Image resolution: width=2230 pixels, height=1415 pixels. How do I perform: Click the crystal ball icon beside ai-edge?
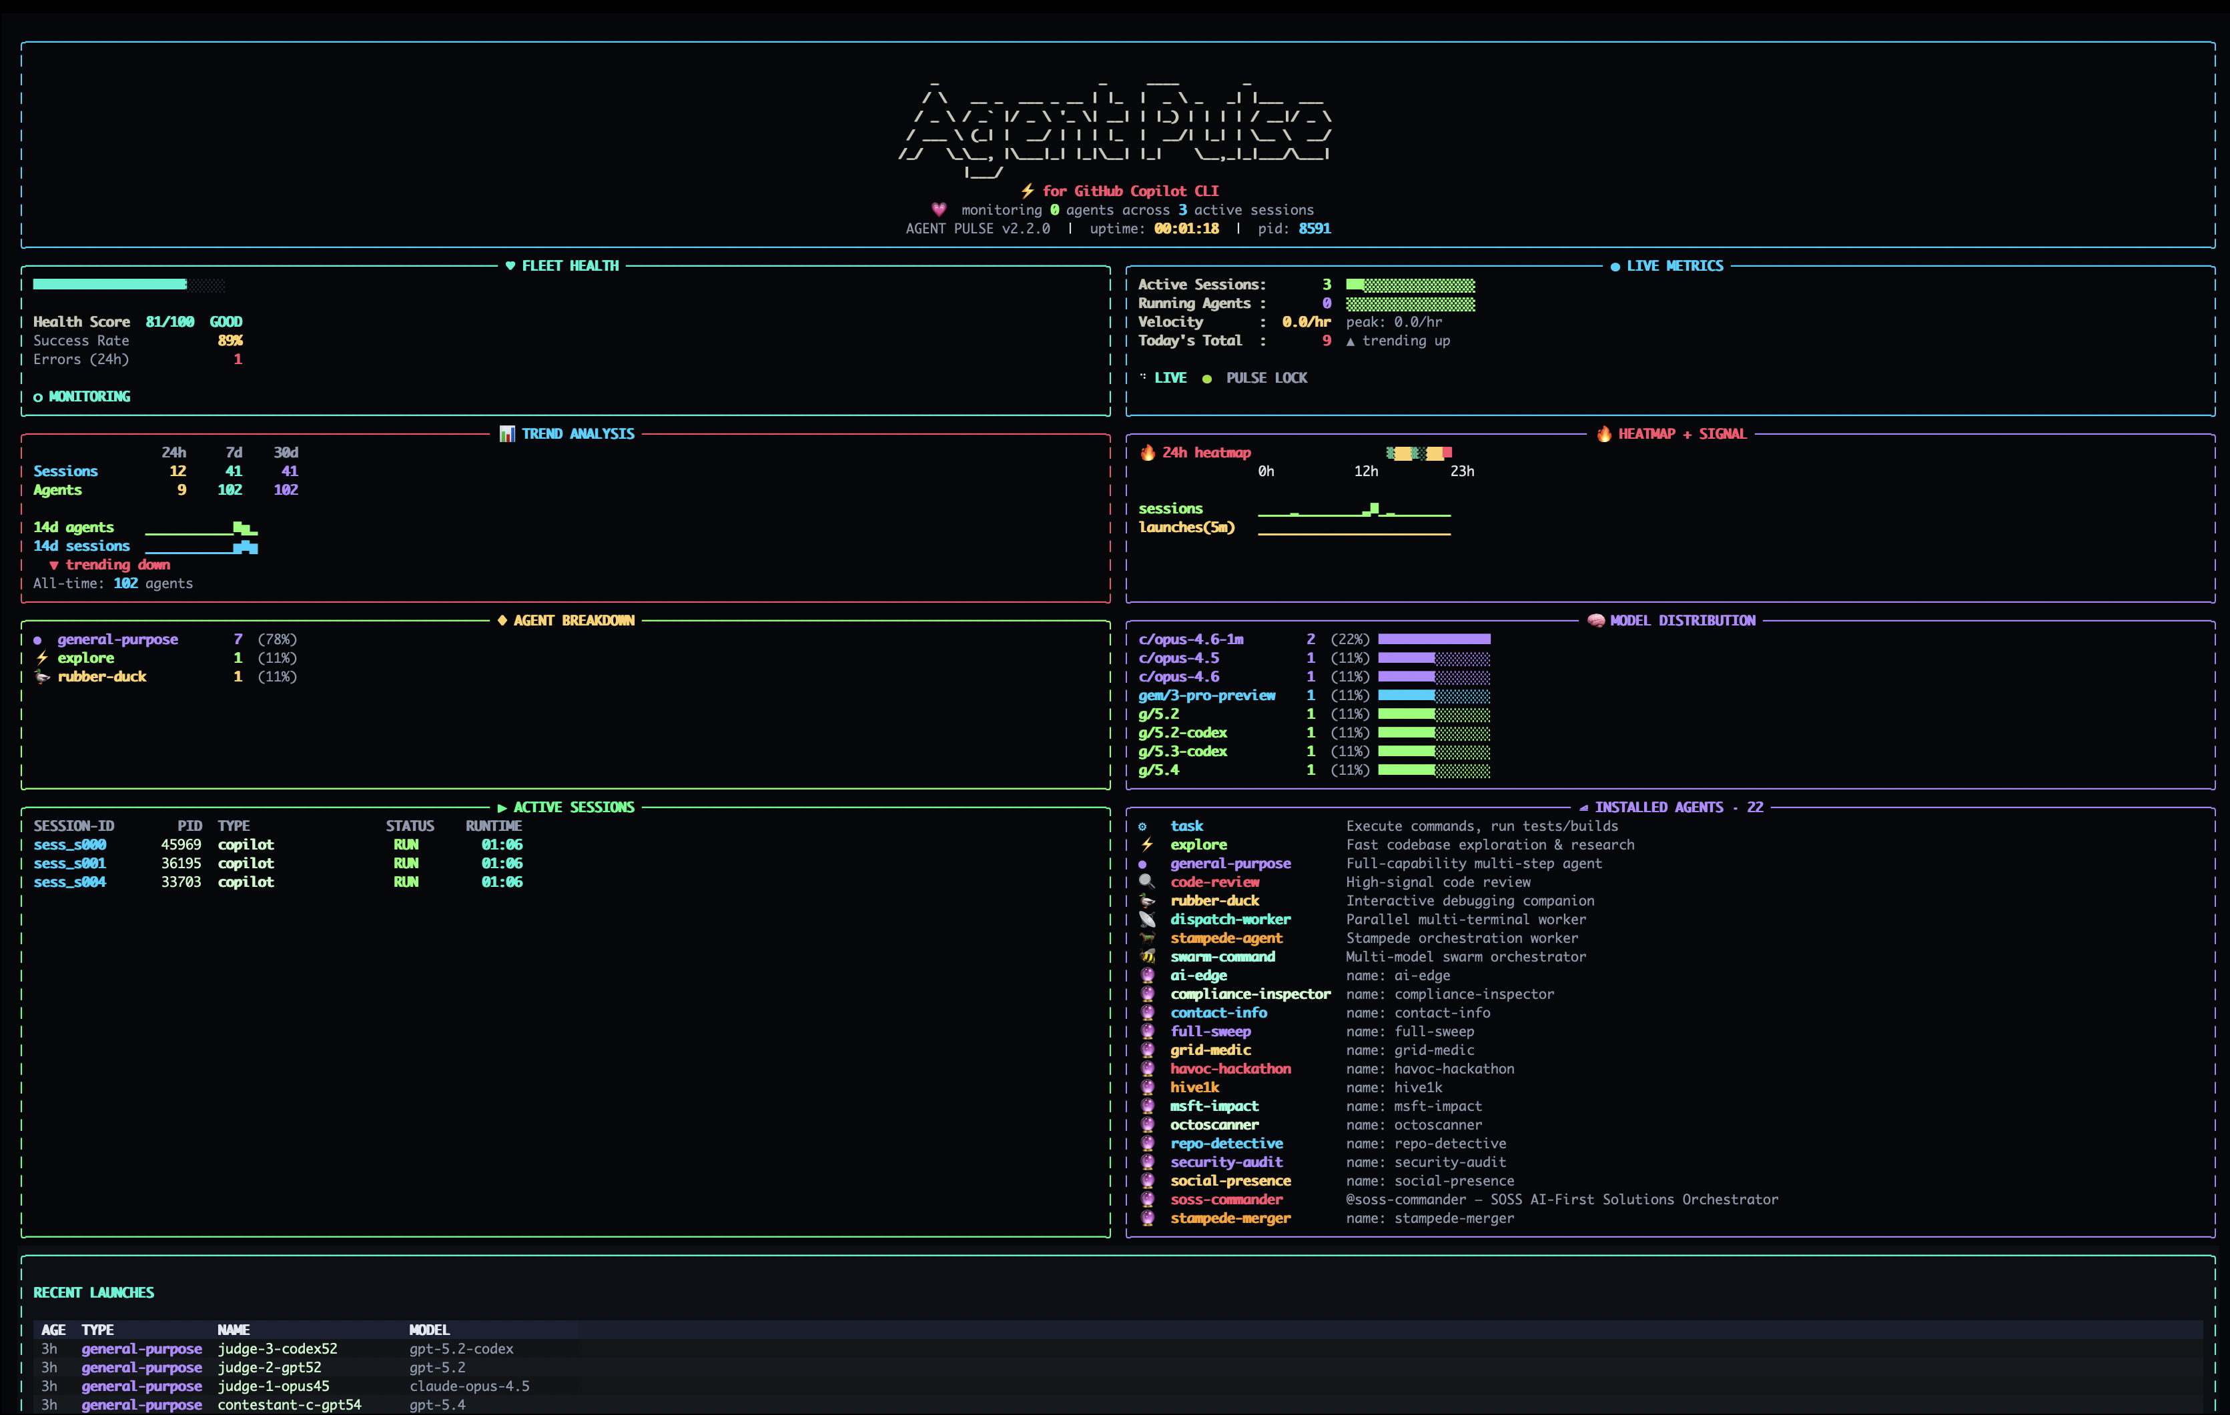click(1146, 976)
